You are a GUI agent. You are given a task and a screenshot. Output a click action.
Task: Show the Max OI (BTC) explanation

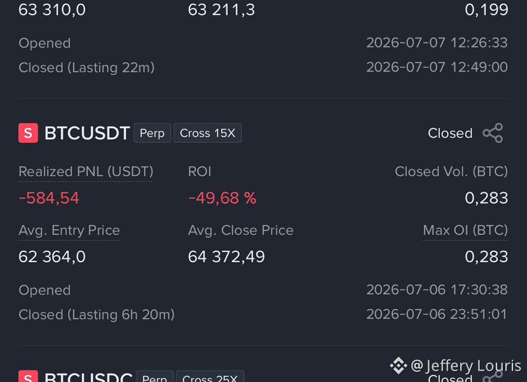465,230
